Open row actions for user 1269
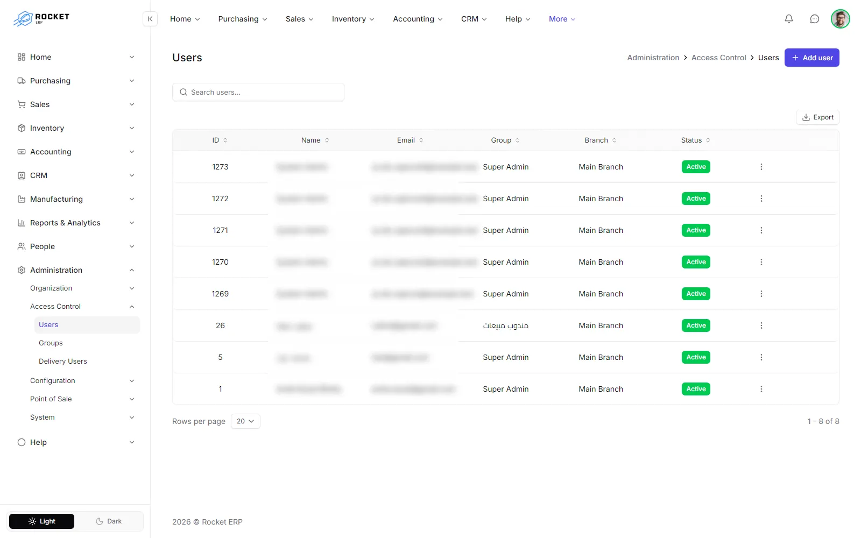 click(x=761, y=294)
